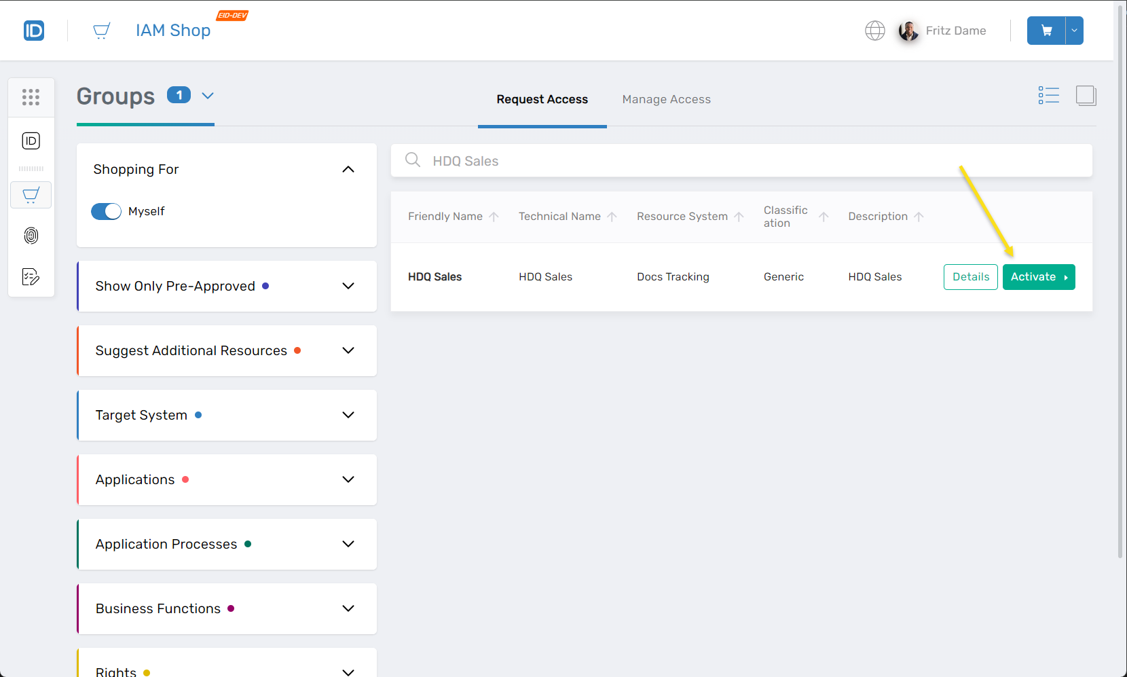Click the card view layout icon
1127x677 pixels.
(x=1086, y=96)
